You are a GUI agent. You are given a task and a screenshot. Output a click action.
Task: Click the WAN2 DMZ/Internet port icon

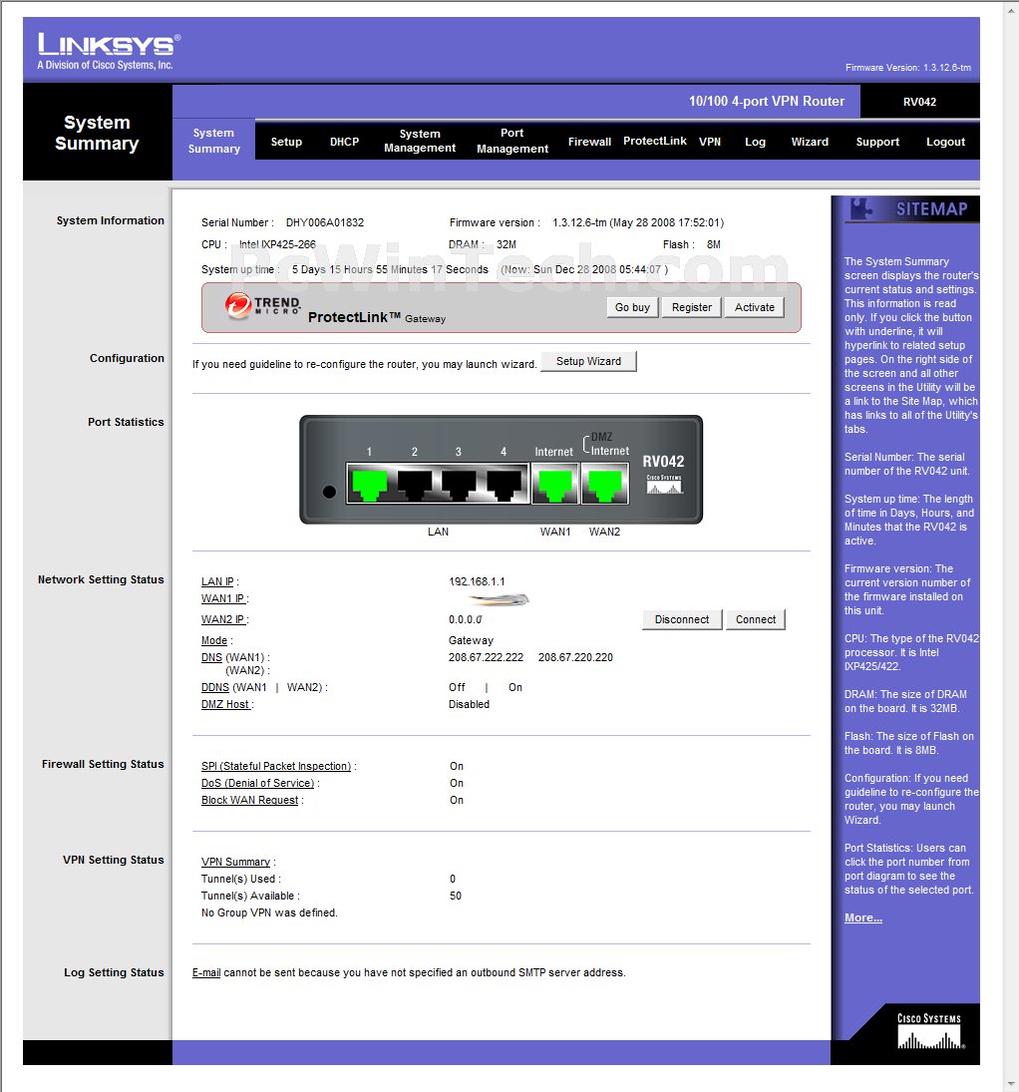click(x=604, y=484)
